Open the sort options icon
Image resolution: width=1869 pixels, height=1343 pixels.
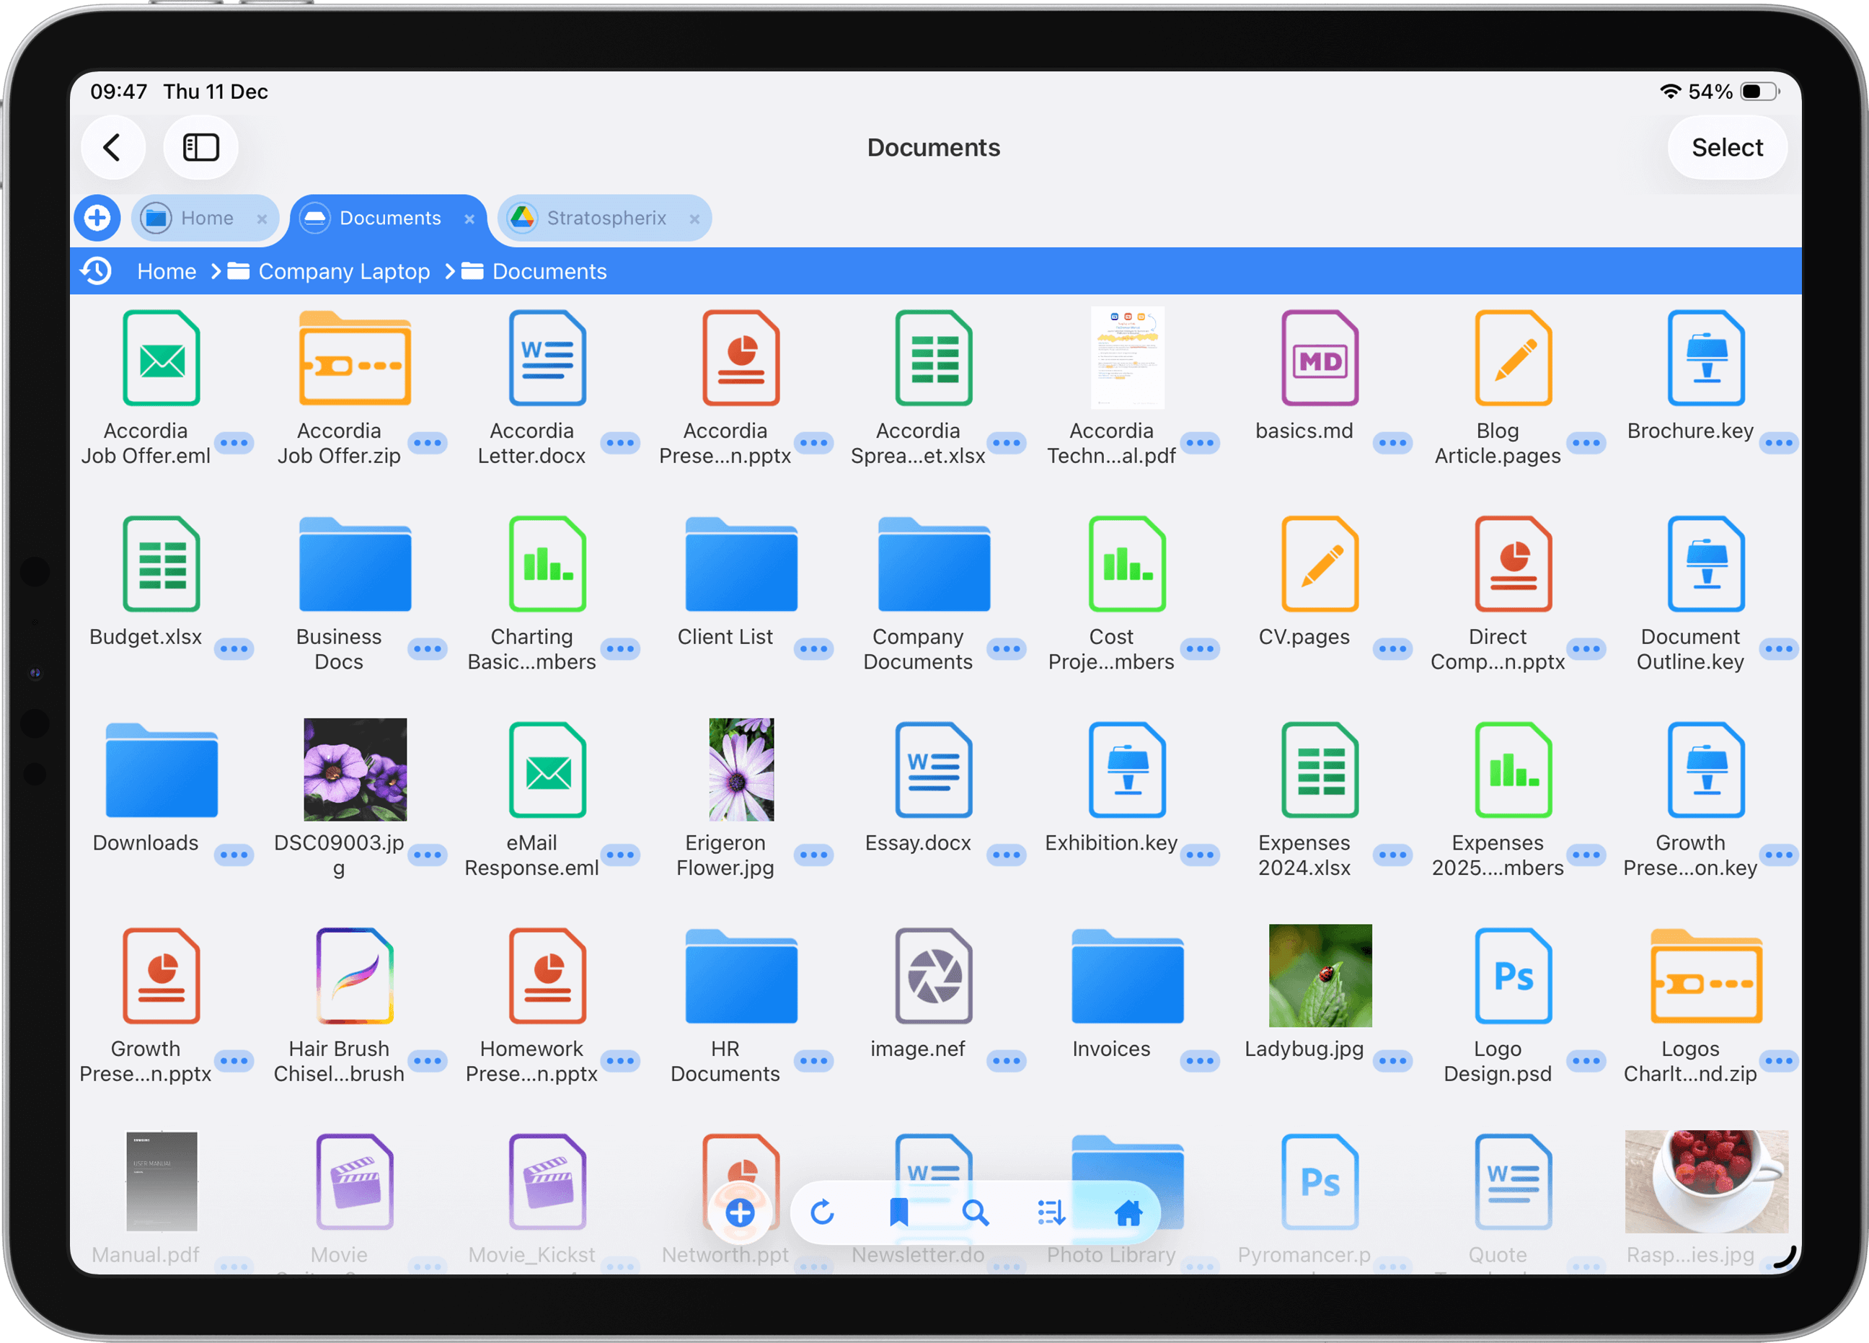[1051, 1212]
